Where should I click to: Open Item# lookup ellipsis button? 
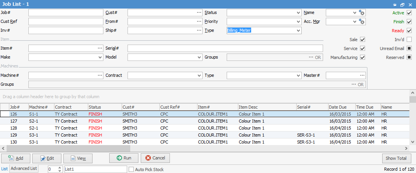click(x=100, y=48)
